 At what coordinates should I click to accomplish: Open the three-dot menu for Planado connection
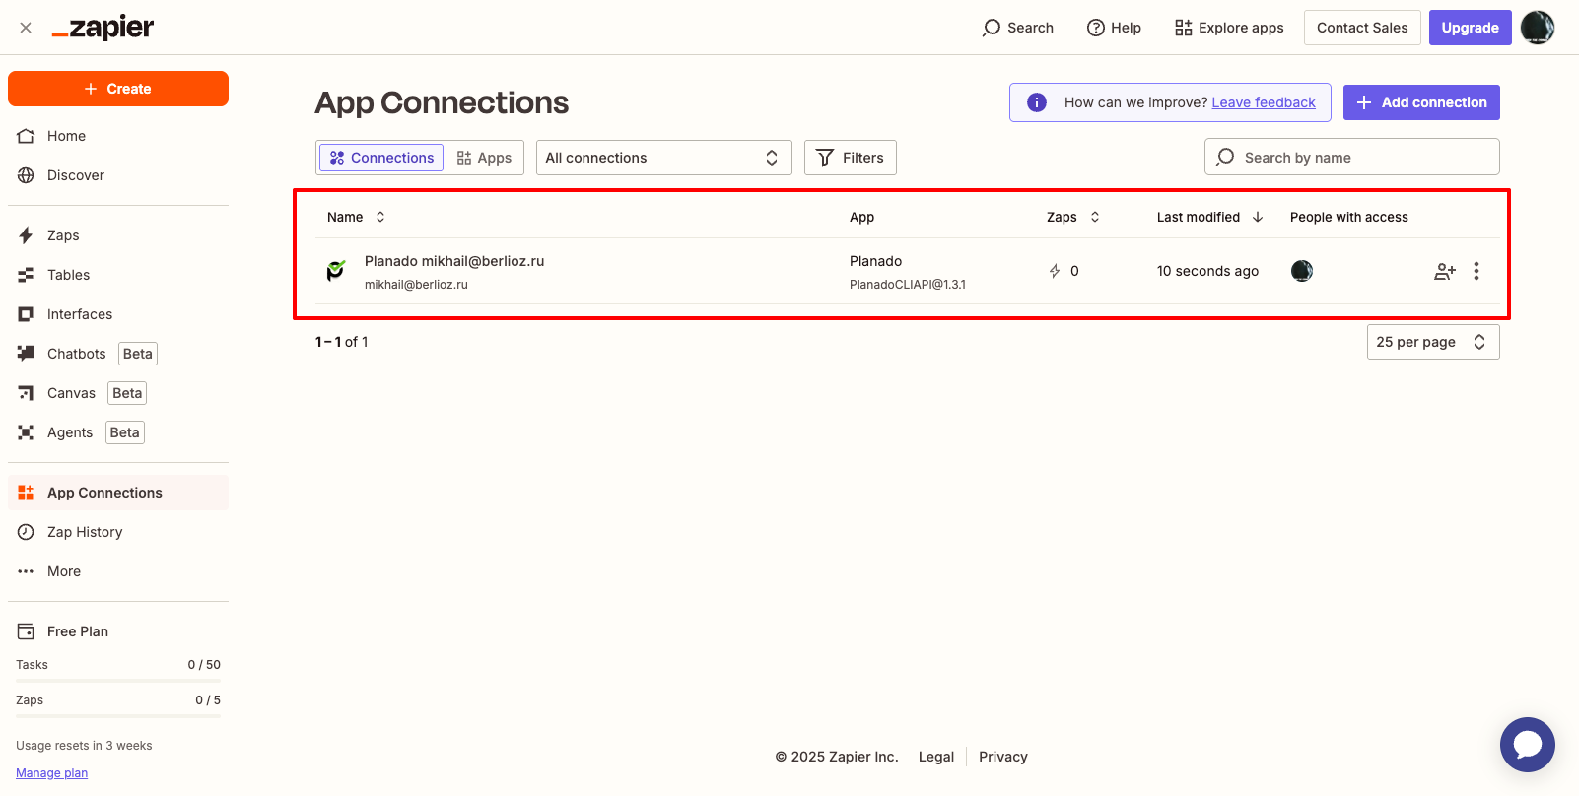tap(1476, 271)
